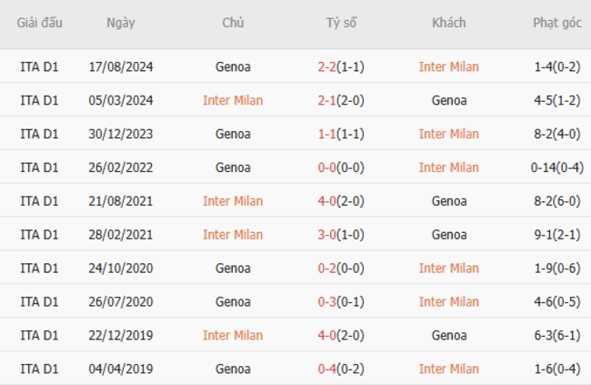Click Inter Milan in the 05/03/2024 row
Image resolution: width=591 pixels, height=385 pixels.
click(233, 100)
